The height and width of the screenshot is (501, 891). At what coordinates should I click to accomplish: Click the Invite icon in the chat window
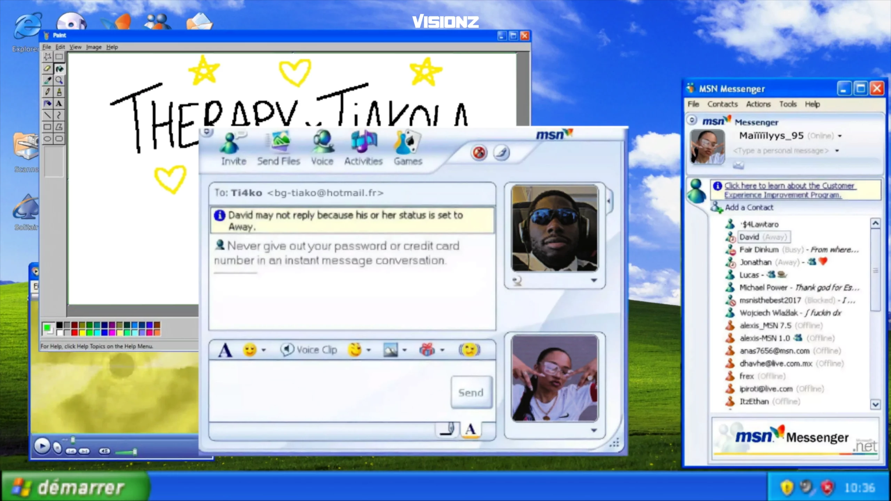click(x=234, y=149)
